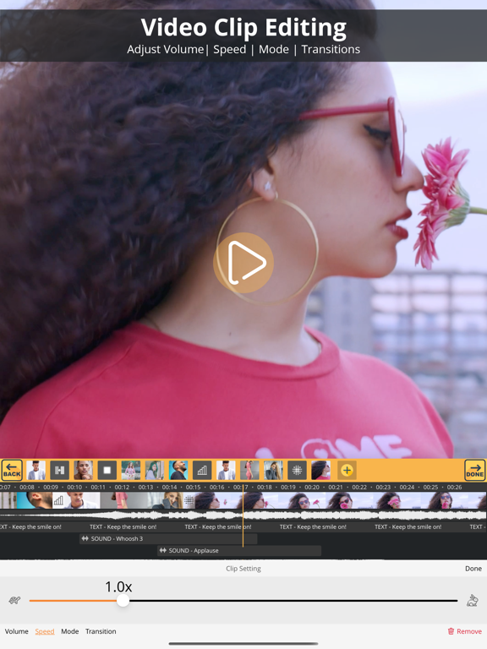Switch to the Mode tab

tap(70, 631)
